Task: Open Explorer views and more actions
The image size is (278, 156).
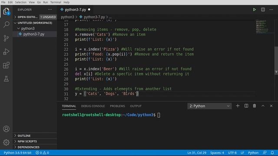Action: (x=50, y=10)
